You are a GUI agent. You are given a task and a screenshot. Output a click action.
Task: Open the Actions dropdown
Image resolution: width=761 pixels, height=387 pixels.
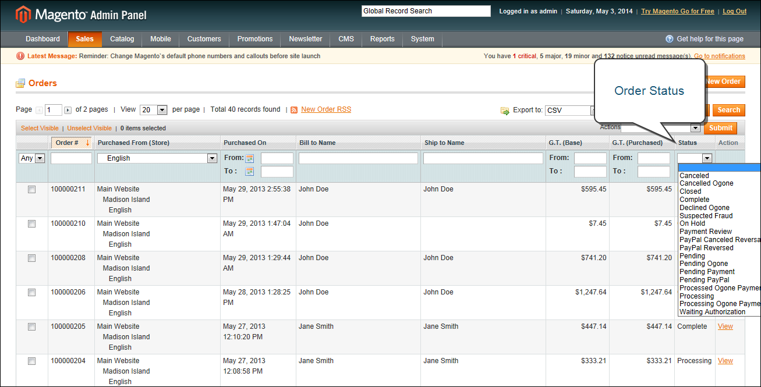[x=660, y=128]
